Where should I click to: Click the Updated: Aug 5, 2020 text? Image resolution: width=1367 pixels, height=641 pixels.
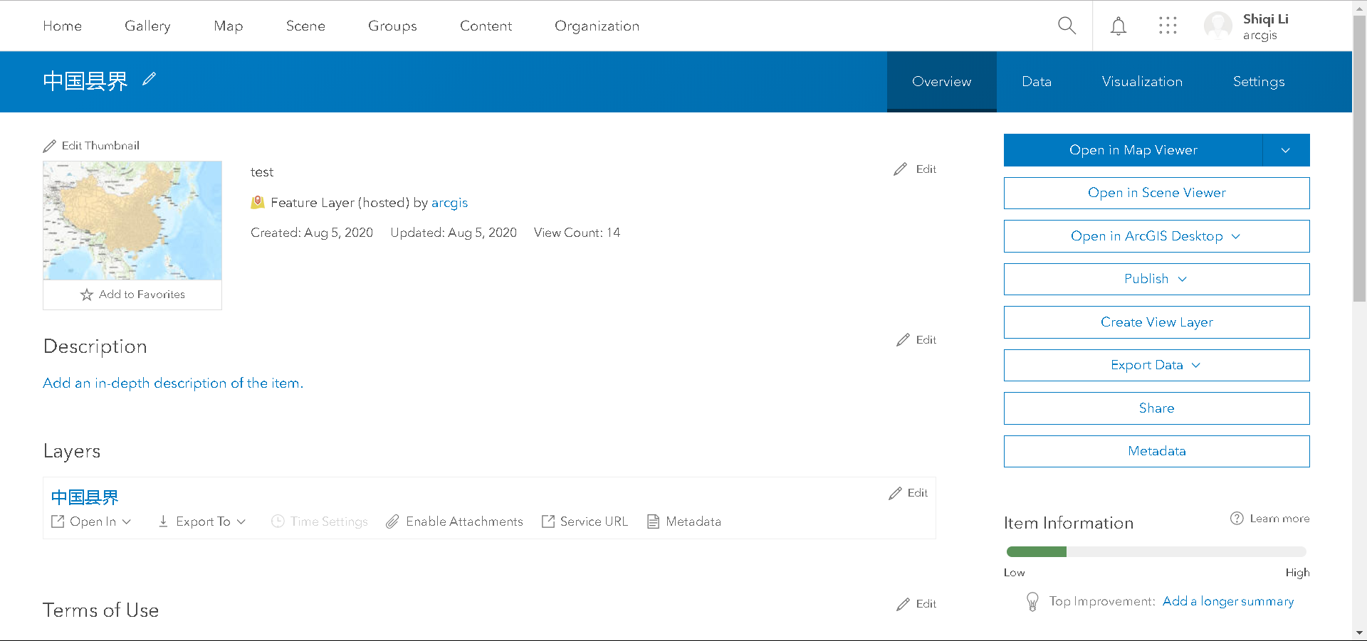454,233
